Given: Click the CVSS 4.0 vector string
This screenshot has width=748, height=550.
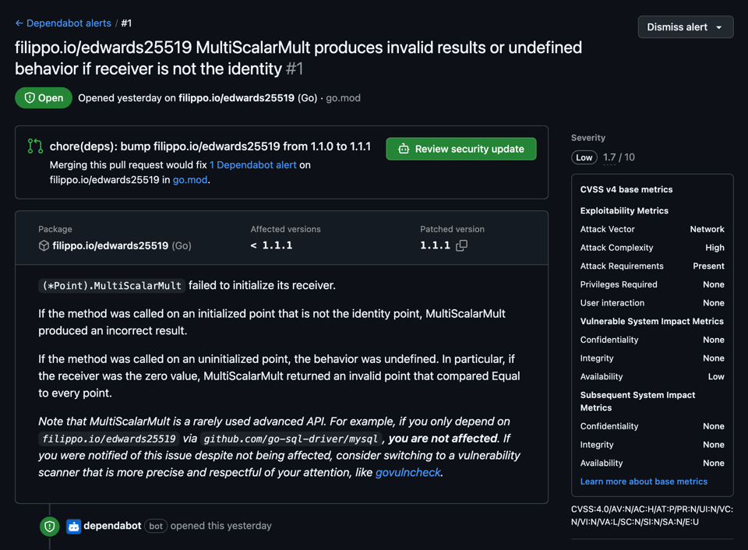Looking at the screenshot, I should 651,516.
